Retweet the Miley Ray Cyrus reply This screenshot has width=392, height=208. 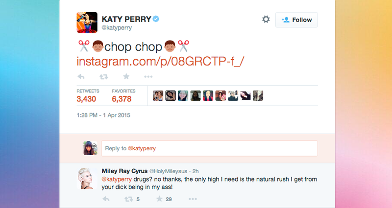(x=129, y=199)
